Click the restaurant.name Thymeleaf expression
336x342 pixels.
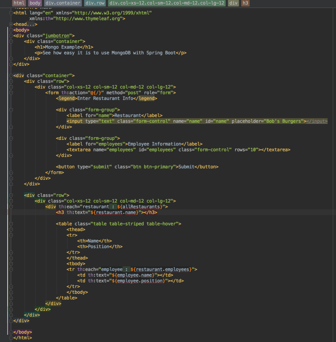click(116, 212)
